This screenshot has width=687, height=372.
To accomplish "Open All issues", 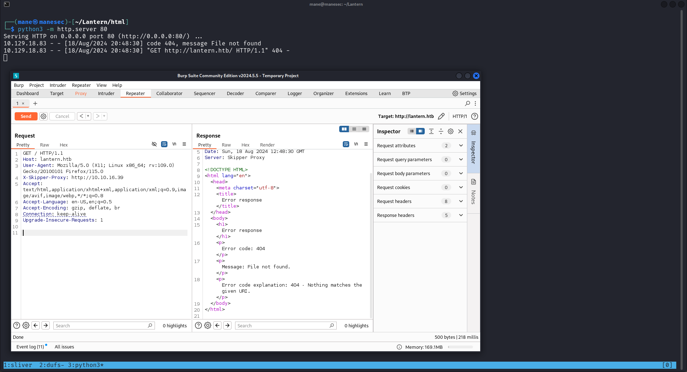I will click(64, 347).
